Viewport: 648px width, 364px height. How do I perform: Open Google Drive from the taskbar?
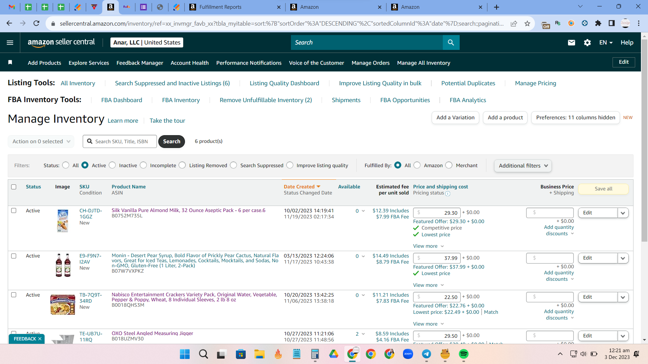pyautogui.click(x=334, y=354)
